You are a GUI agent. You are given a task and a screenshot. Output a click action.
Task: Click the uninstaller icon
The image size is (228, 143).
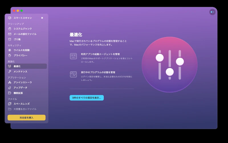(x=10, y=82)
